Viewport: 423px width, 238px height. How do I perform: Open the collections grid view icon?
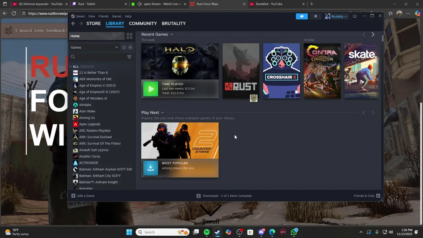[130, 36]
